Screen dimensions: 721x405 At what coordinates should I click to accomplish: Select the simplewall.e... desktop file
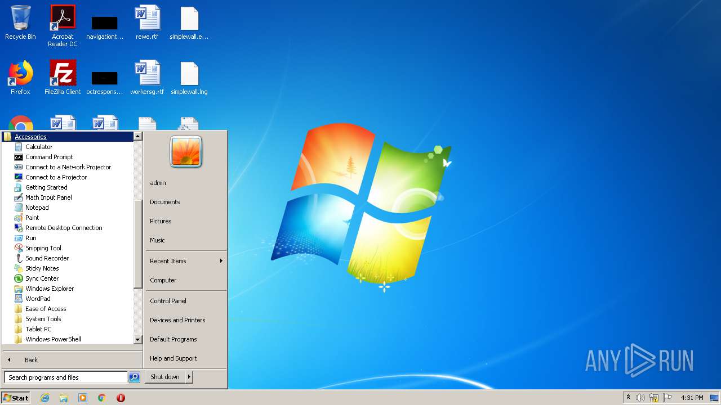[x=189, y=22]
